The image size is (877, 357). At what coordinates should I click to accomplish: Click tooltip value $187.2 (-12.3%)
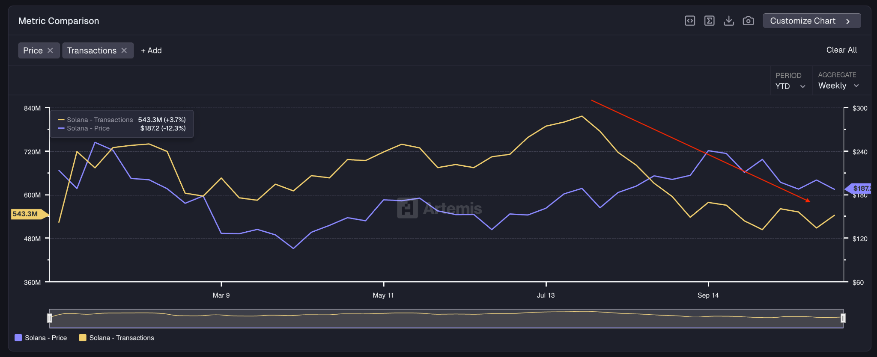tap(163, 128)
